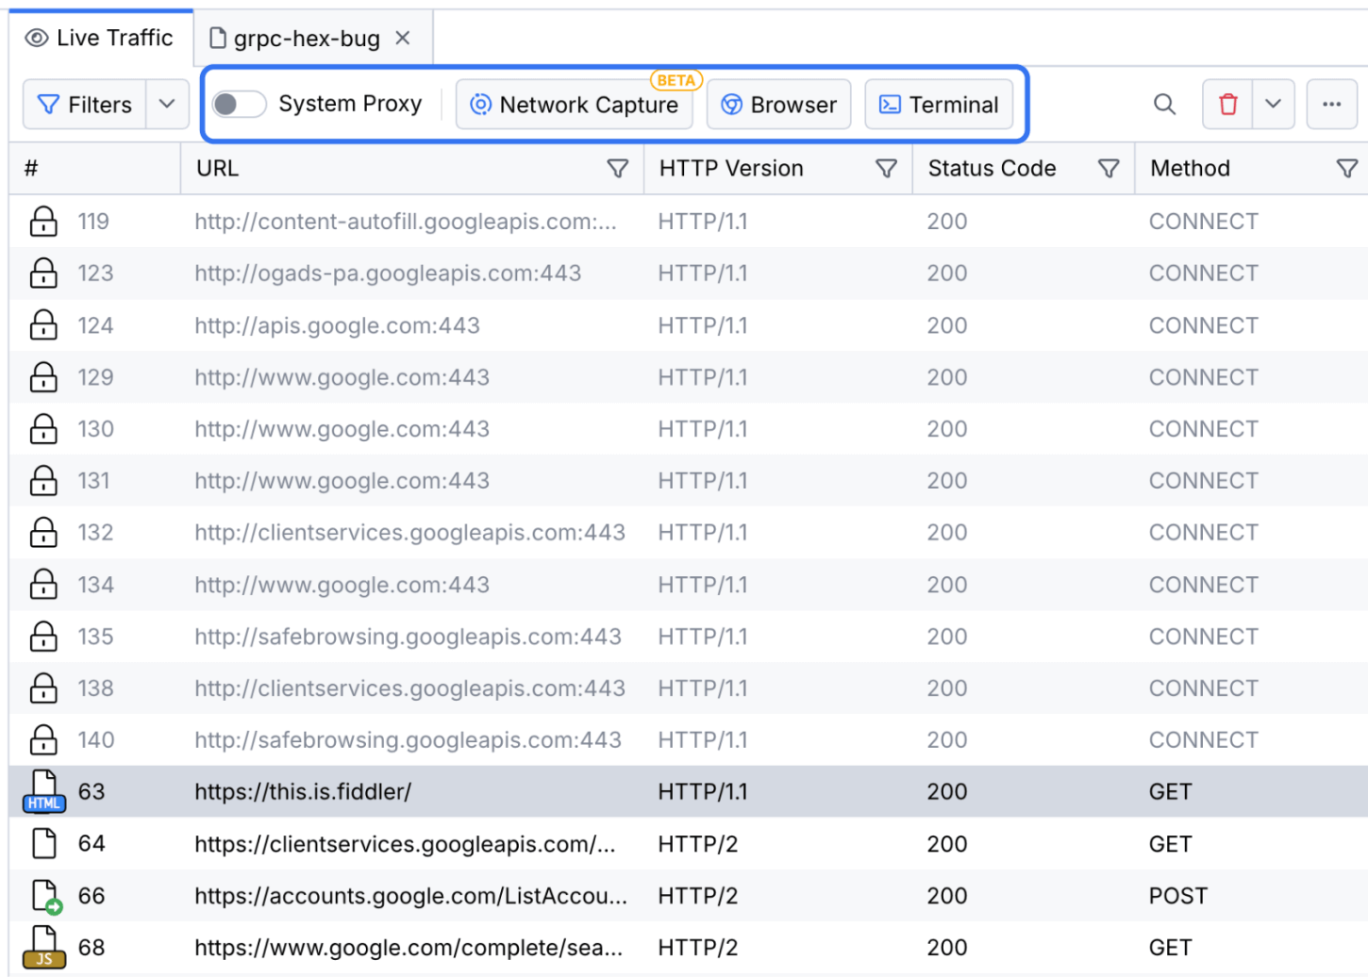Viewport: 1368px width, 977px height.
Task: Open the Status Code column filter
Action: 1109,168
